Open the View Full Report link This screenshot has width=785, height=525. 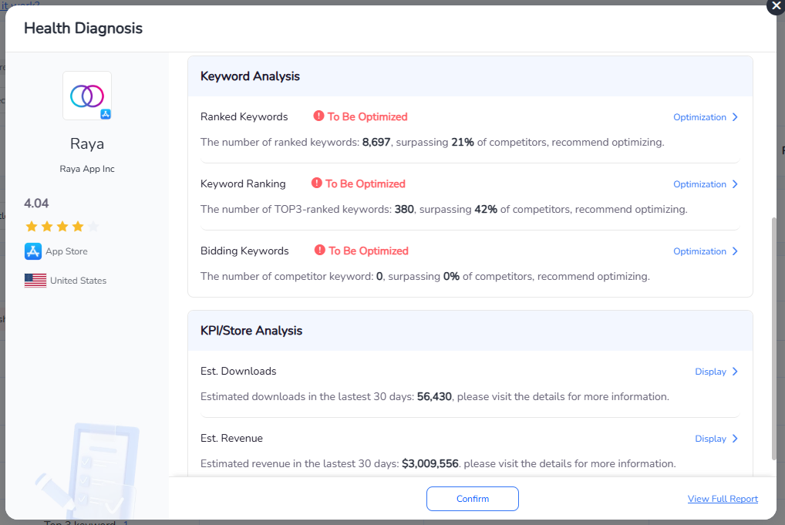click(x=723, y=499)
